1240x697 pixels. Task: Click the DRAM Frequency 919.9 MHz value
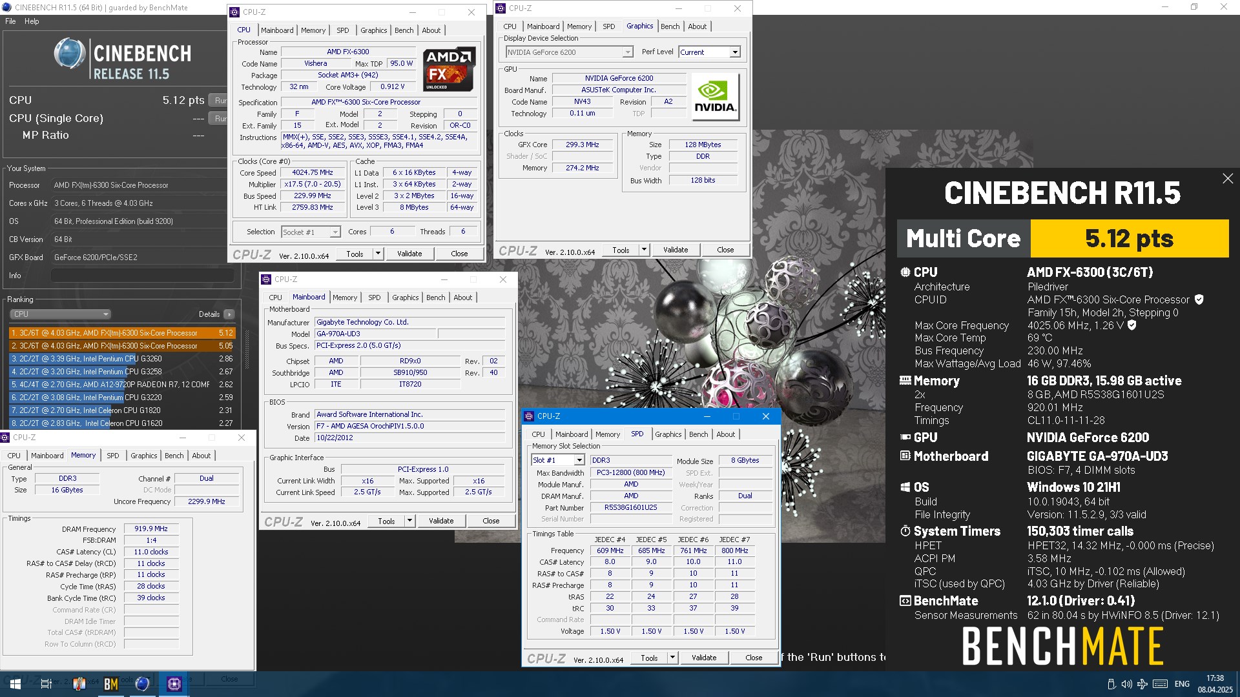tap(151, 529)
